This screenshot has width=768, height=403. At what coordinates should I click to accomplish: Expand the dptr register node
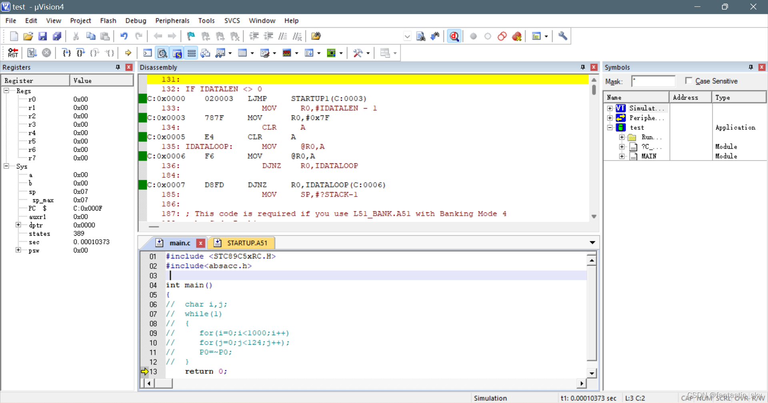(x=18, y=225)
